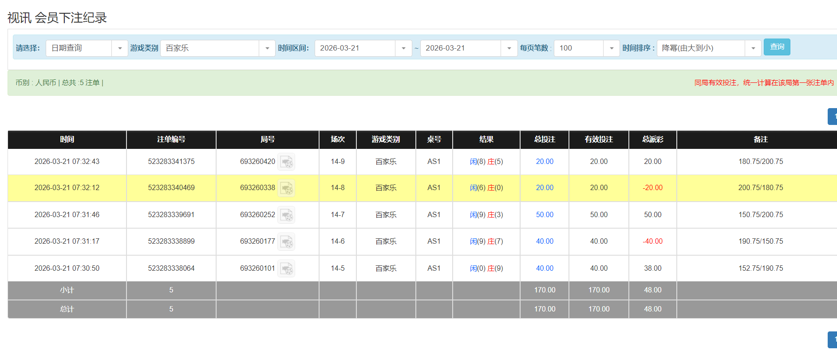Open video replay icon for round 693260177
Image resolution: width=837 pixels, height=358 pixels.
287,242
